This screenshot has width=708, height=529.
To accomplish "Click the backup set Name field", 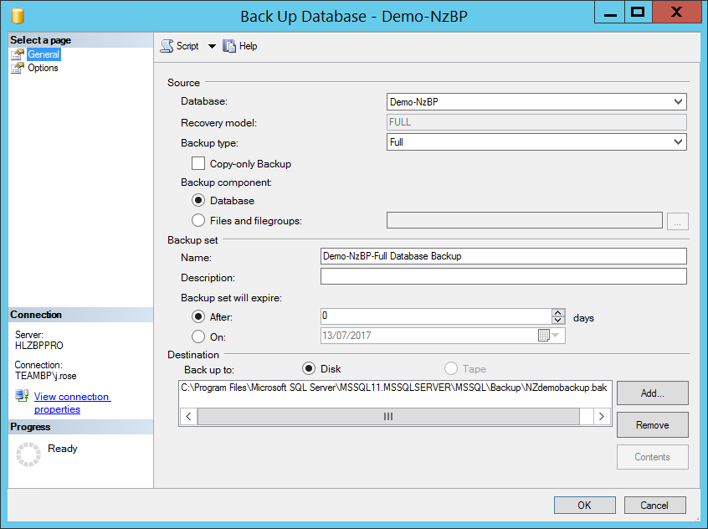I will [504, 256].
